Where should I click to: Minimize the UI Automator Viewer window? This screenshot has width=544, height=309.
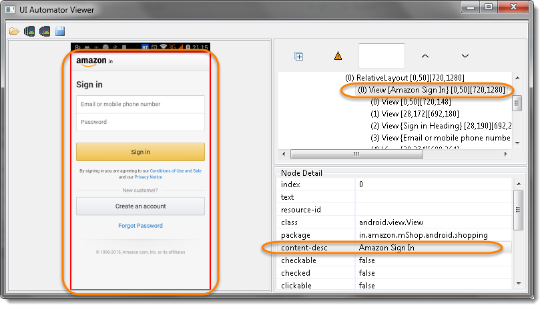(471, 7)
